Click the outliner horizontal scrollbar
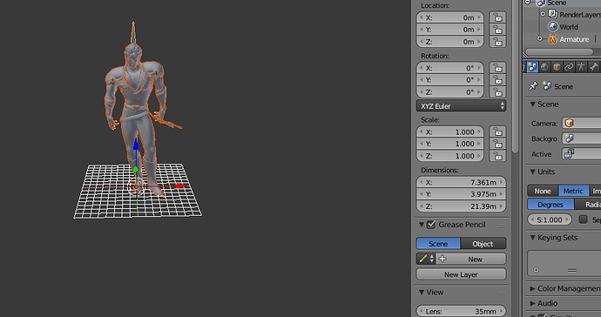The height and width of the screenshot is (317, 601). (x=558, y=51)
